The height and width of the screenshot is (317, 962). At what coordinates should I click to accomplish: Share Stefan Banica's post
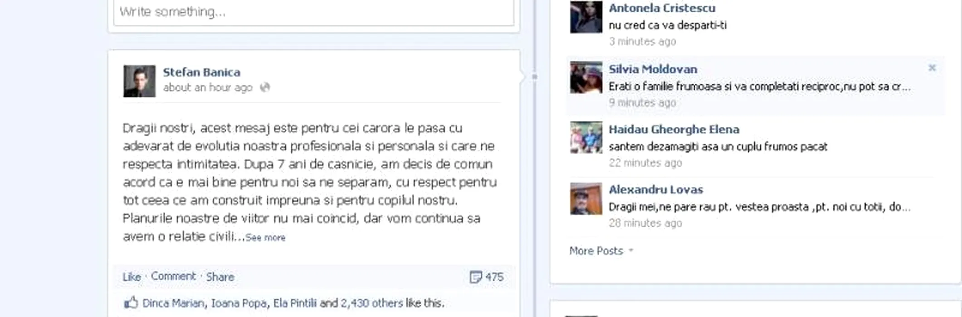tap(220, 277)
